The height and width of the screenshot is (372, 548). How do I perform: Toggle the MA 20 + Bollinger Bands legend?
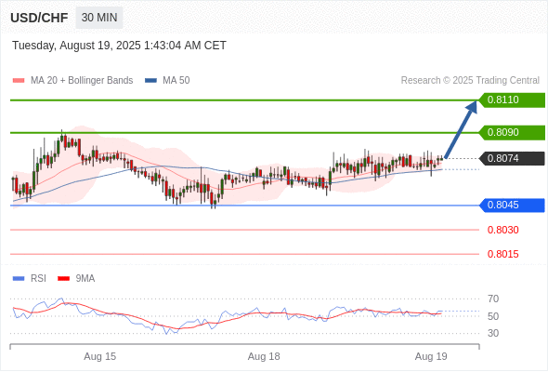coord(72,81)
